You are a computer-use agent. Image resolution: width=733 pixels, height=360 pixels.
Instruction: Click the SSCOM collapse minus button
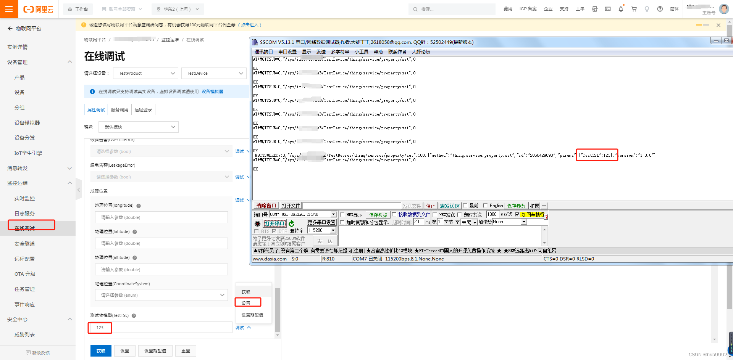coord(544,206)
